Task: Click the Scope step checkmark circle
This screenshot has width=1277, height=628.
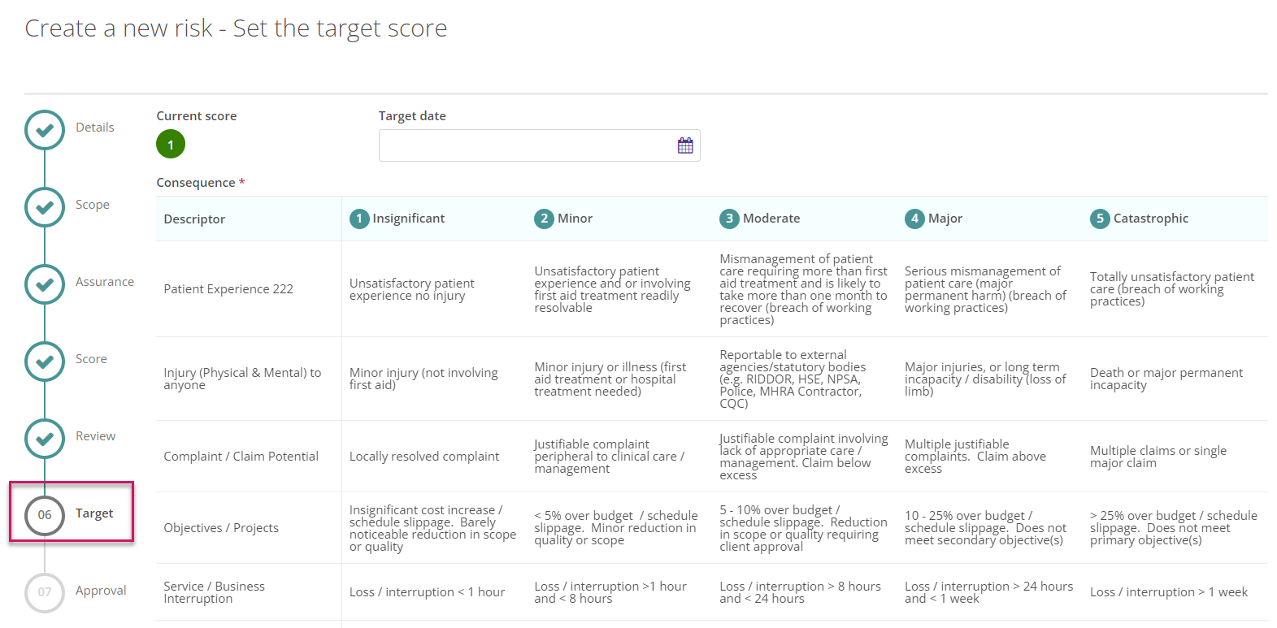Action: 45,207
